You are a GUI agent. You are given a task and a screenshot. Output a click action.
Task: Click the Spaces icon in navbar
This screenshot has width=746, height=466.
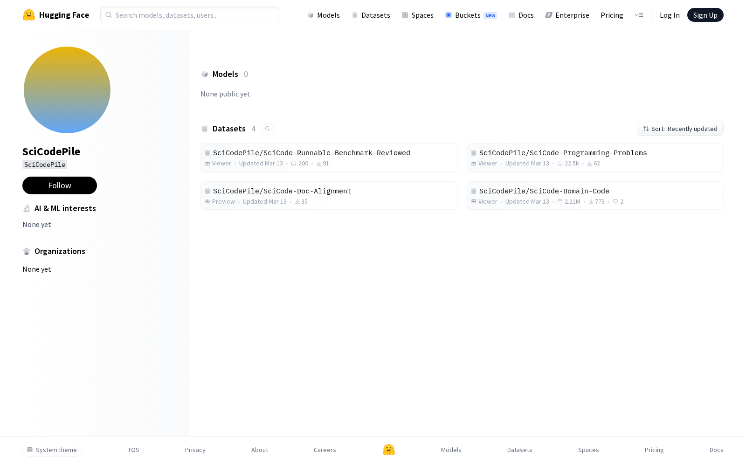point(405,15)
